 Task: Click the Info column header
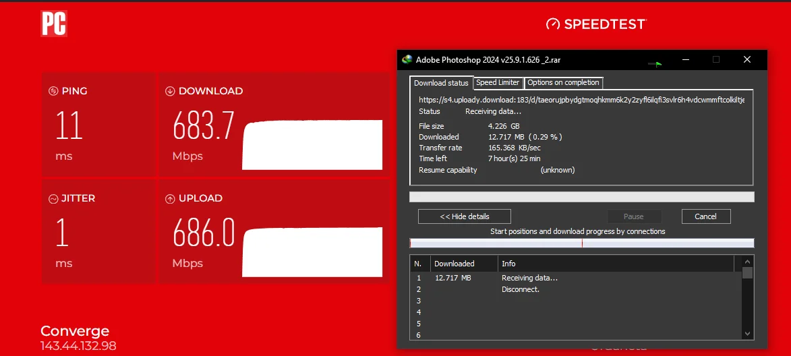(x=616, y=264)
